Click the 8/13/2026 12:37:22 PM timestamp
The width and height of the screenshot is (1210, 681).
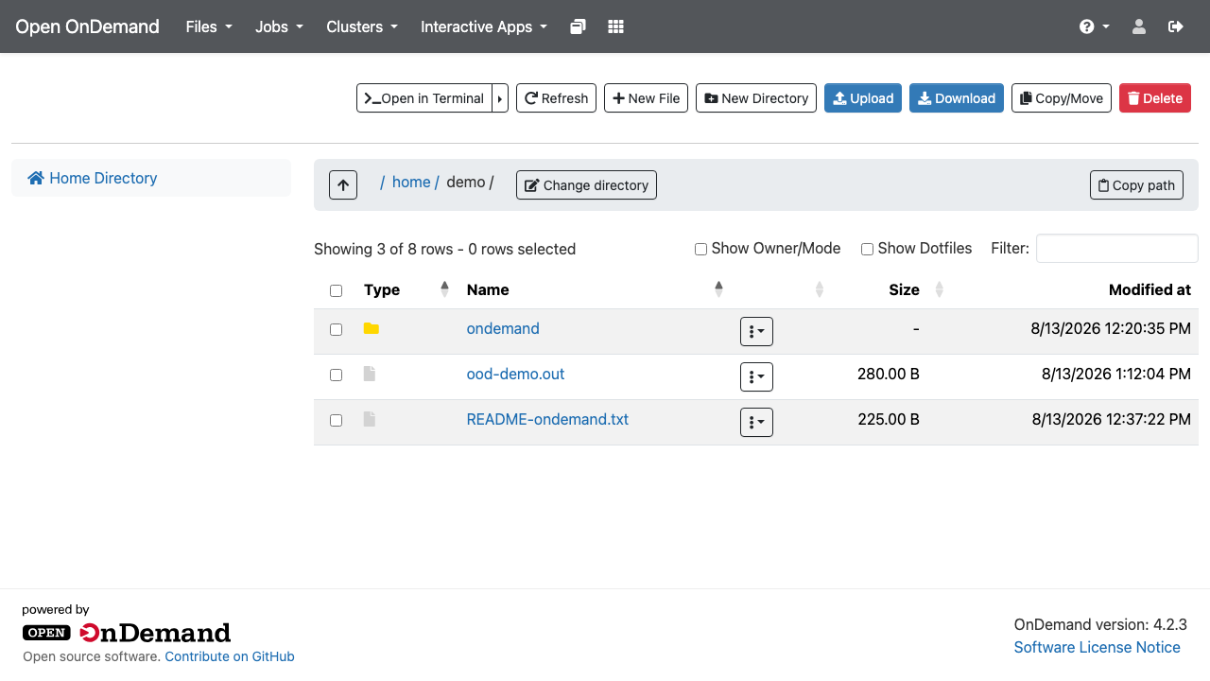click(x=1112, y=420)
